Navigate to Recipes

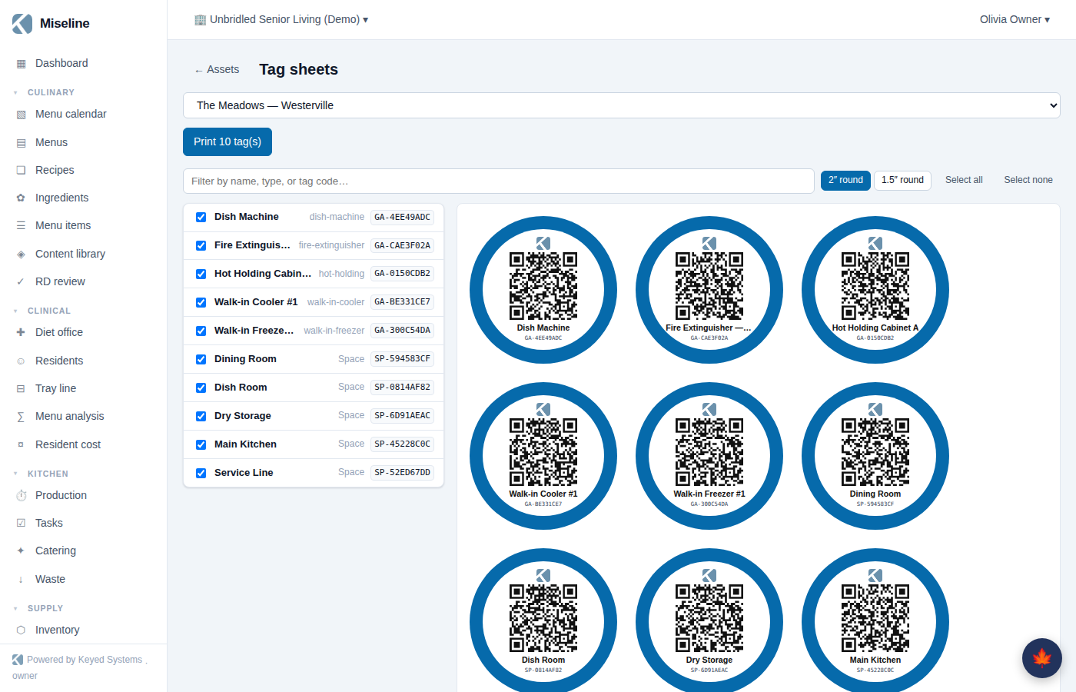pos(55,170)
